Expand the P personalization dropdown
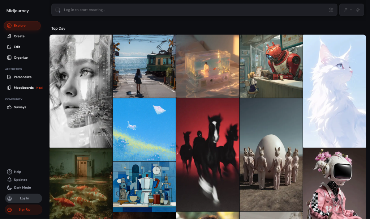 point(348,10)
